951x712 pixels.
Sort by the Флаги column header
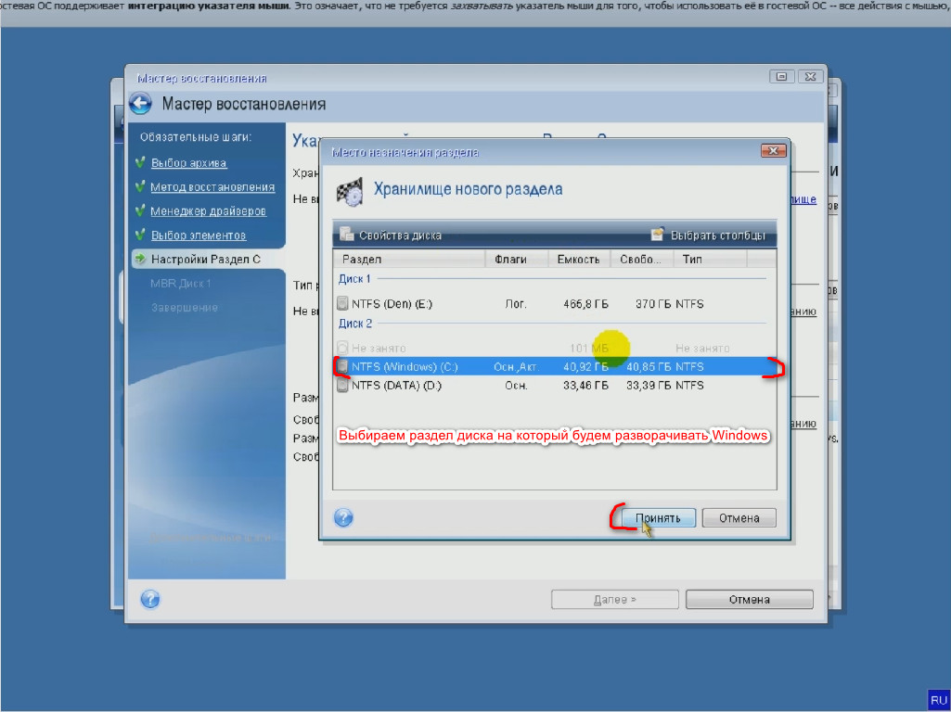point(516,260)
